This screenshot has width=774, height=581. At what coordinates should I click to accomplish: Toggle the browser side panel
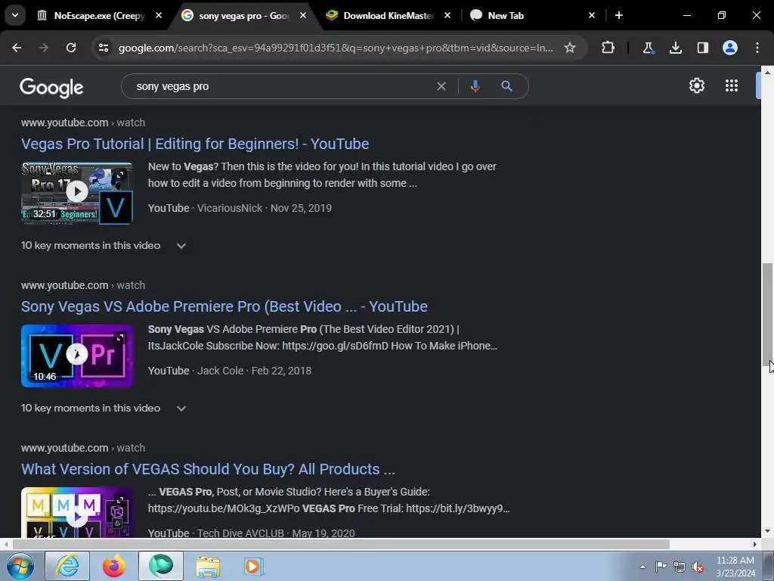point(702,48)
